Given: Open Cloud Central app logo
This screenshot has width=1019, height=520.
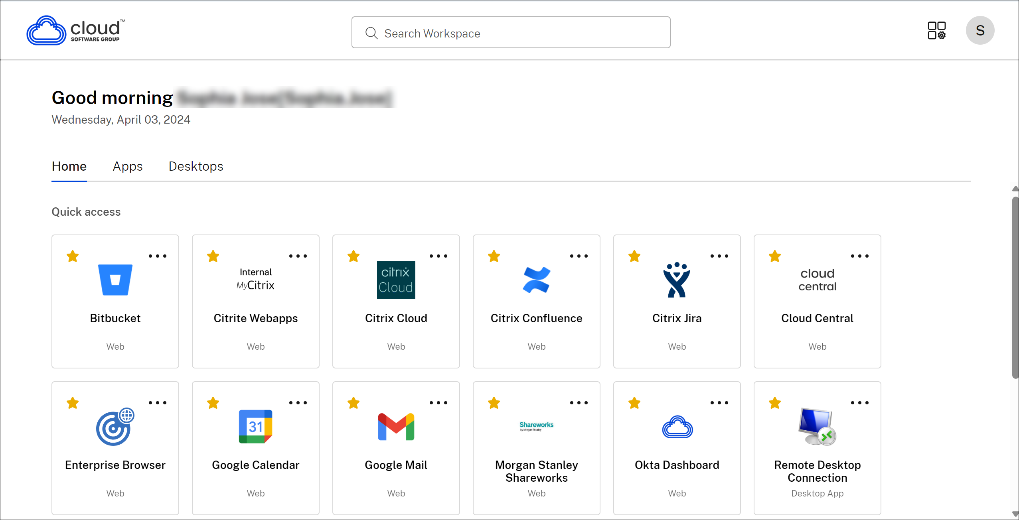Looking at the screenshot, I should [x=817, y=280].
